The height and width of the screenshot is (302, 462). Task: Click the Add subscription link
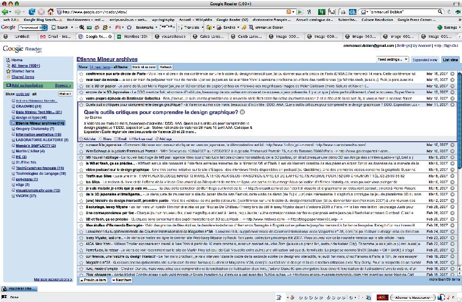pyautogui.click(x=27, y=85)
